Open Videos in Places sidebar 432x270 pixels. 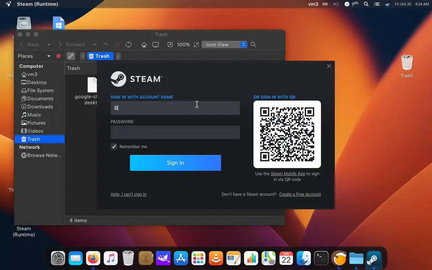pyautogui.click(x=32, y=131)
